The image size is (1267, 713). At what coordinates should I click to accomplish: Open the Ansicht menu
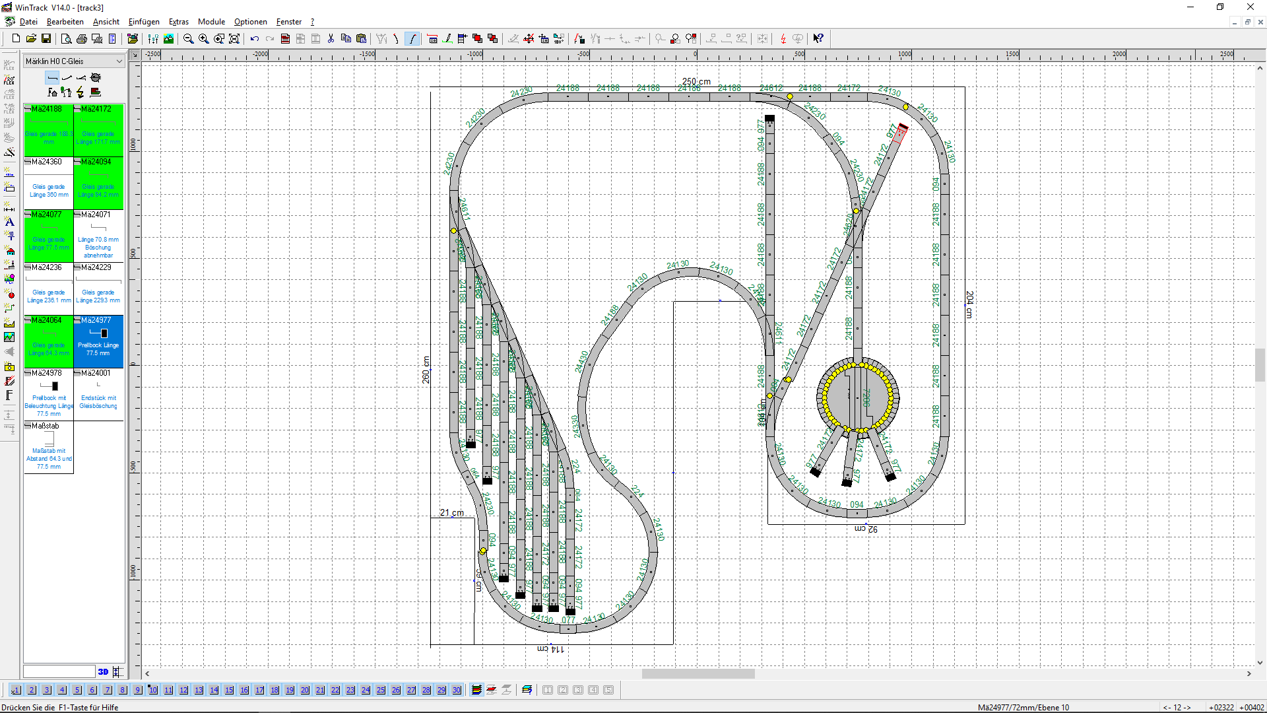[x=106, y=22]
